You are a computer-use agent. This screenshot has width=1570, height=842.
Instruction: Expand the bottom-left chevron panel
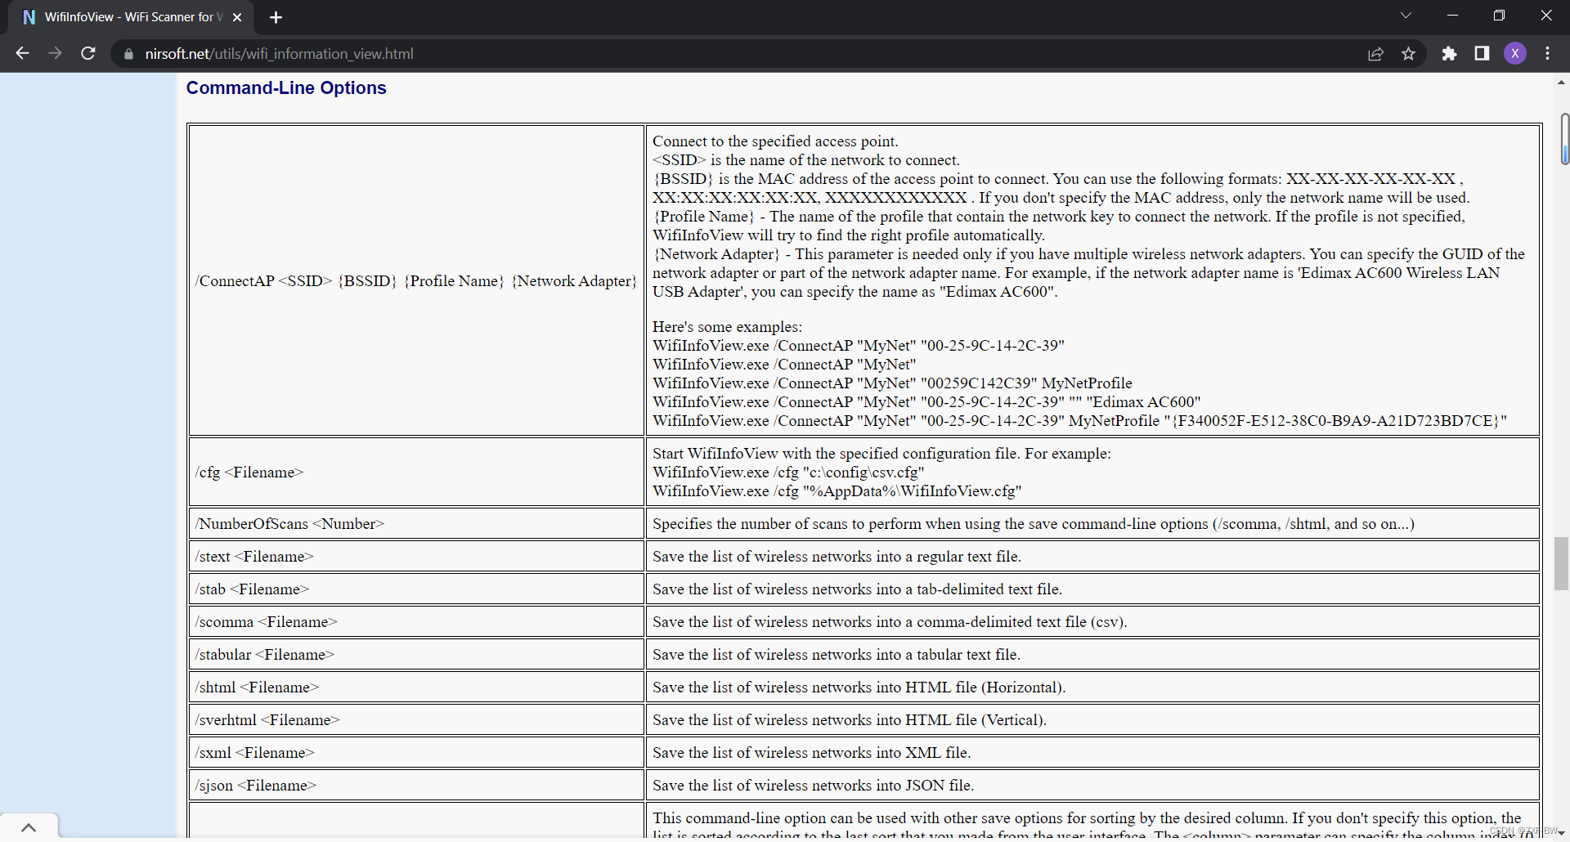[29, 827]
